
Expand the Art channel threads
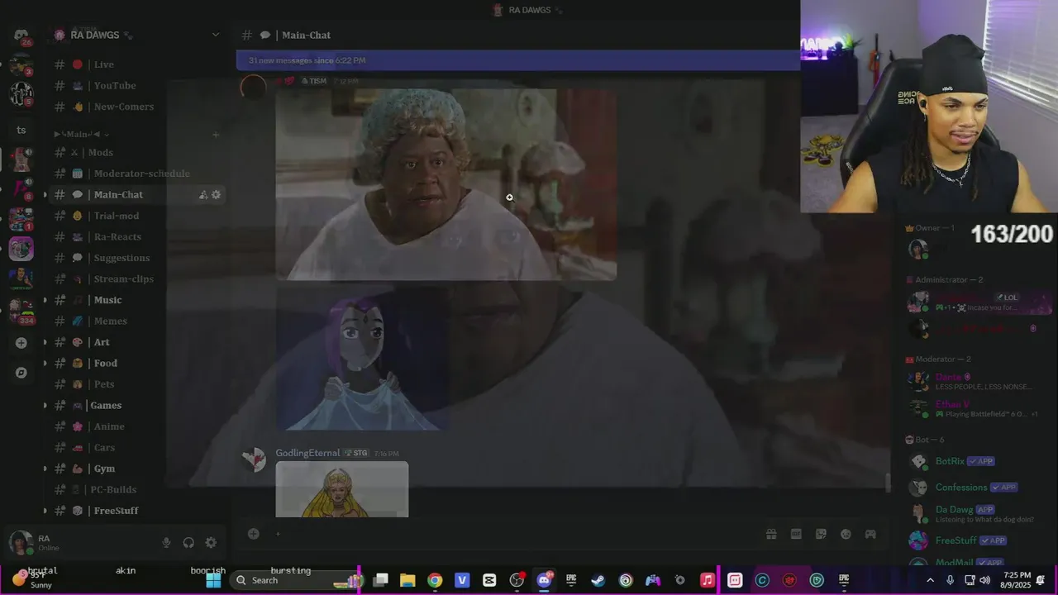(45, 342)
